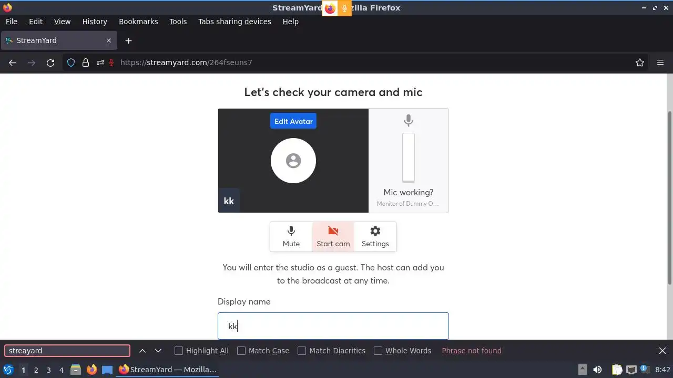The image size is (673, 378).
Task: Open tracking protection shield
Action: click(x=71, y=62)
